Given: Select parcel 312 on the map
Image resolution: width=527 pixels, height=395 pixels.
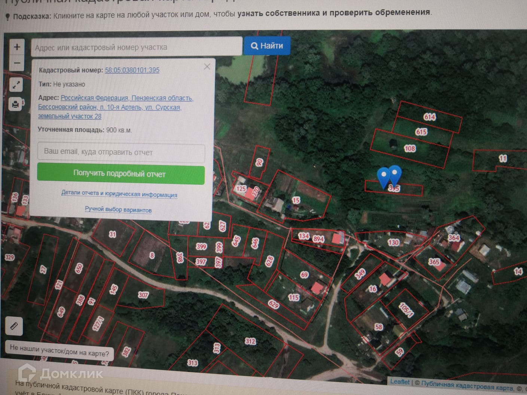Looking at the screenshot, I should 250,341.
